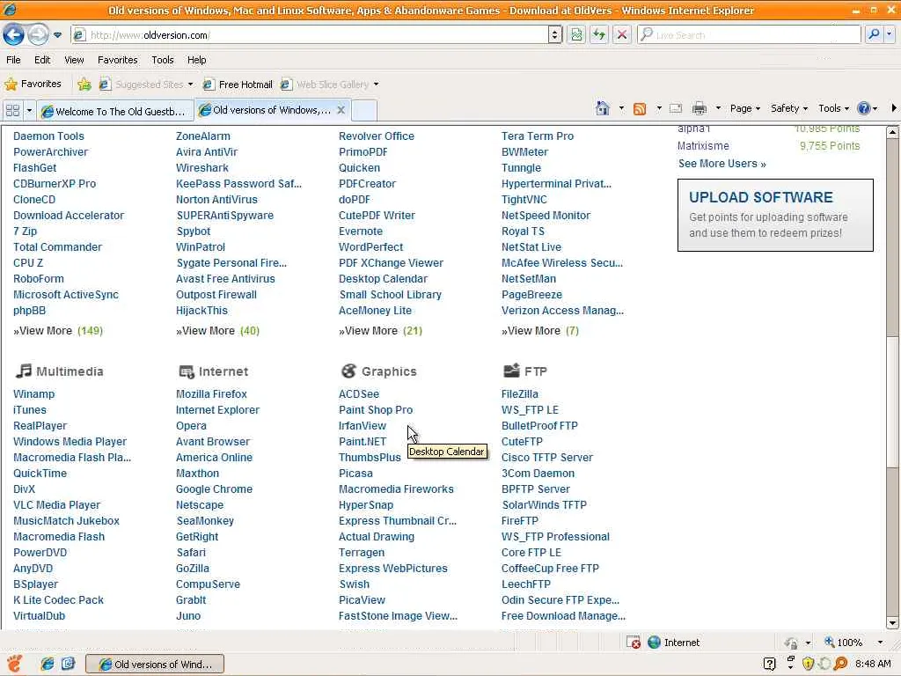The width and height of the screenshot is (901, 676).
Task: Click the orange magnifier tray icon
Action: pyautogui.click(x=840, y=664)
